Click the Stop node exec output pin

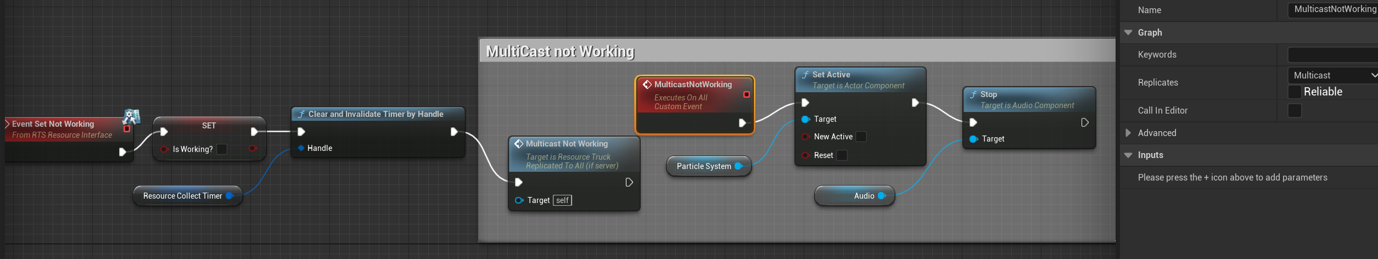[x=1085, y=122]
